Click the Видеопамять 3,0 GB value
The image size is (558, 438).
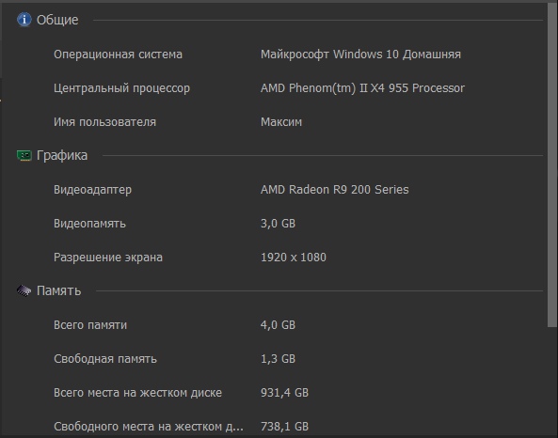click(278, 224)
